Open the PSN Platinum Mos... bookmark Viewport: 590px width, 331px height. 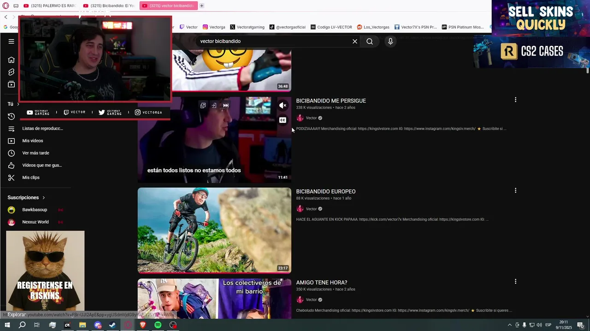tap(463, 27)
